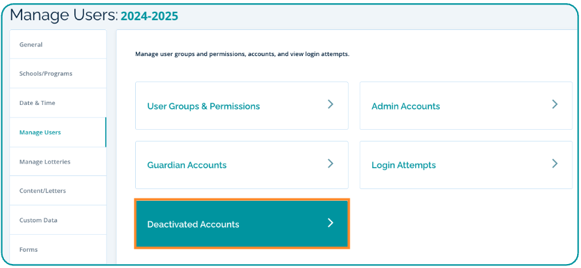Select Date & Time sidebar item
The width and height of the screenshot is (581, 268).
[37, 103]
